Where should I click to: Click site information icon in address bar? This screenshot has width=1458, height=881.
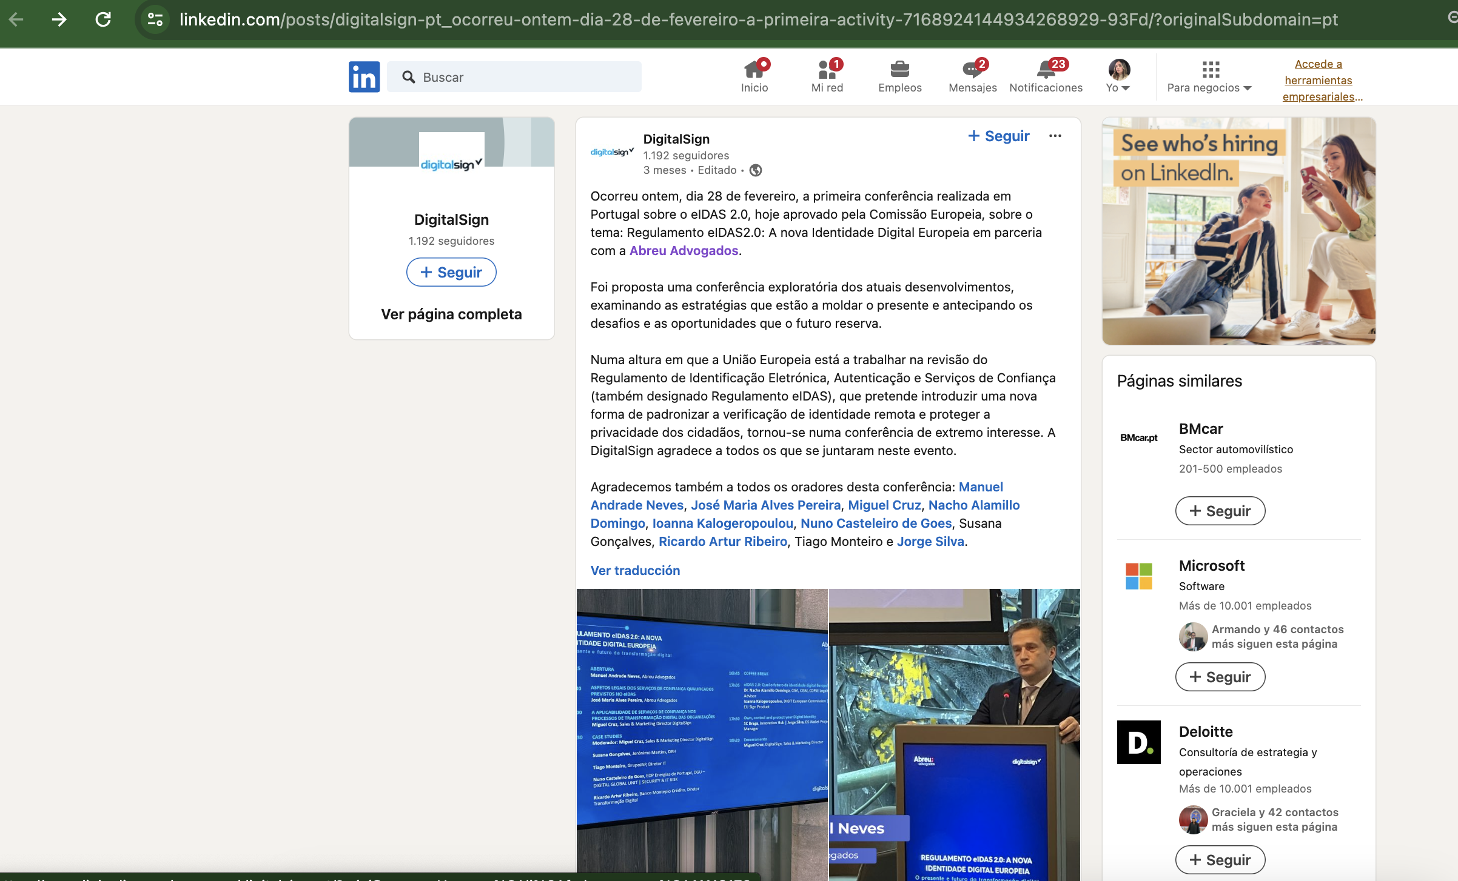155,19
